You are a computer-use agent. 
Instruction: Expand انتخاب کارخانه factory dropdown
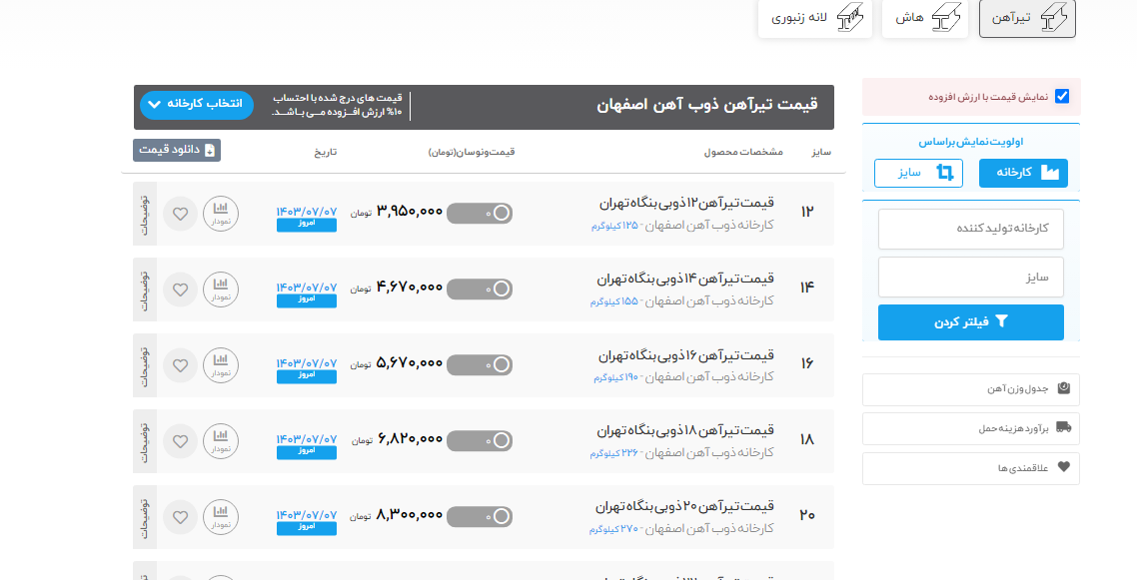pyautogui.click(x=198, y=104)
